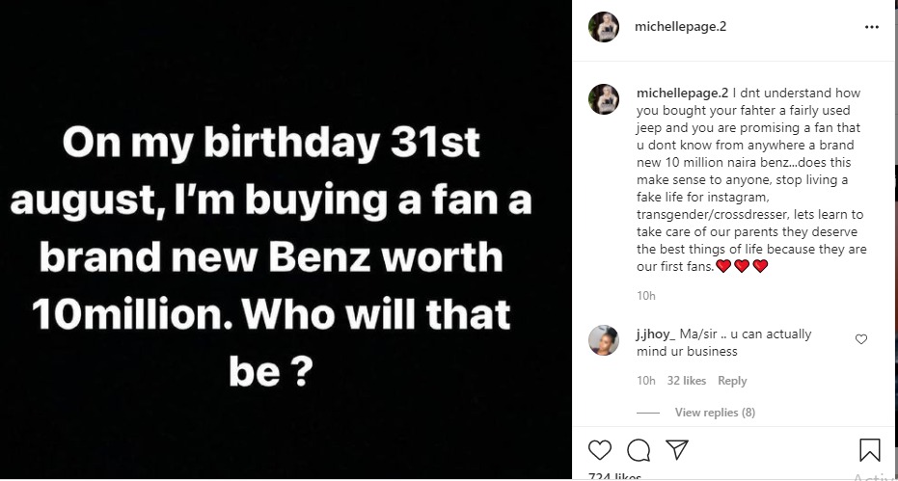Viewport: 898px width, 481px height.
Task: Open the three-dot more options menu
Action: (x=872, y=28)
